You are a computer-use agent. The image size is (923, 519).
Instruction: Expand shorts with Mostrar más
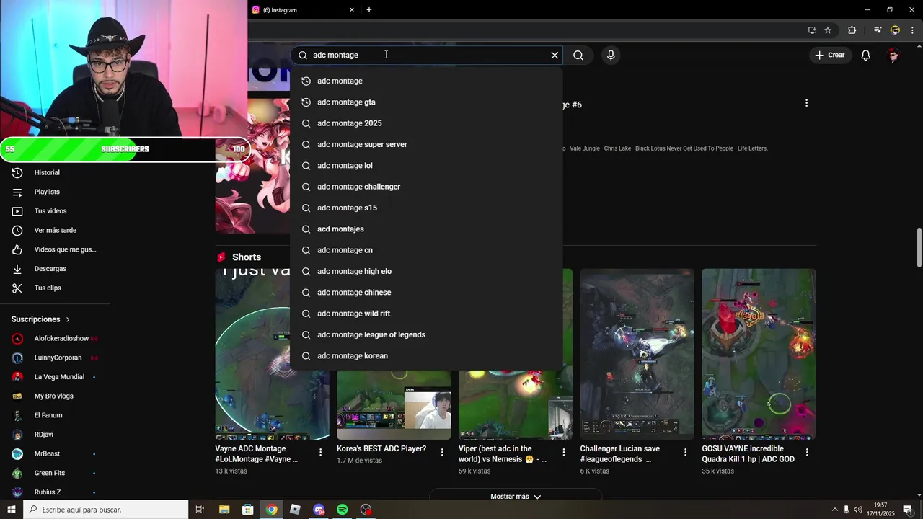[516, 497]
